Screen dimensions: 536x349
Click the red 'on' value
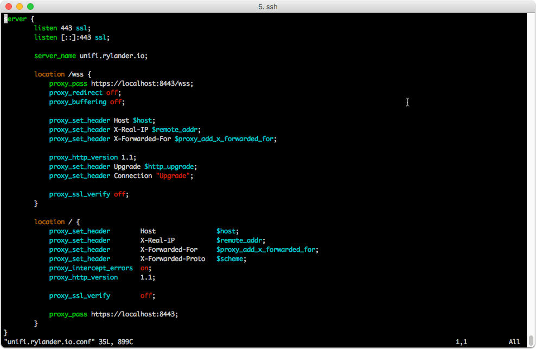click(144, 268)
